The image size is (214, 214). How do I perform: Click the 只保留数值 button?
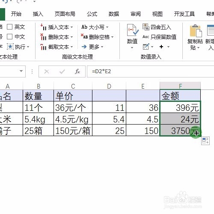[x=160, y=37]
